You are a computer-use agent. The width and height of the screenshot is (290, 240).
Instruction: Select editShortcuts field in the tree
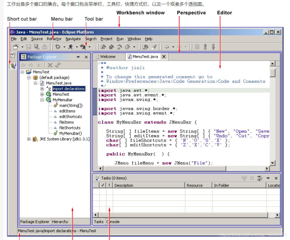point(70,117)
